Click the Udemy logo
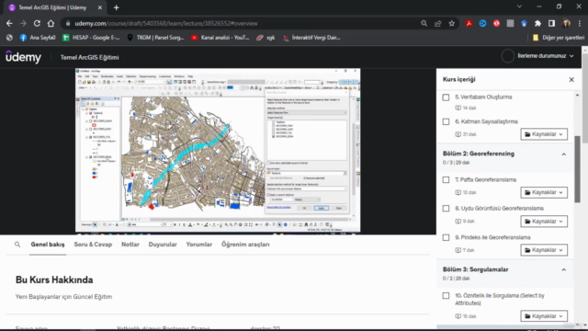The height and width of the screenshot is (331, 588). (x=23, y=57)
